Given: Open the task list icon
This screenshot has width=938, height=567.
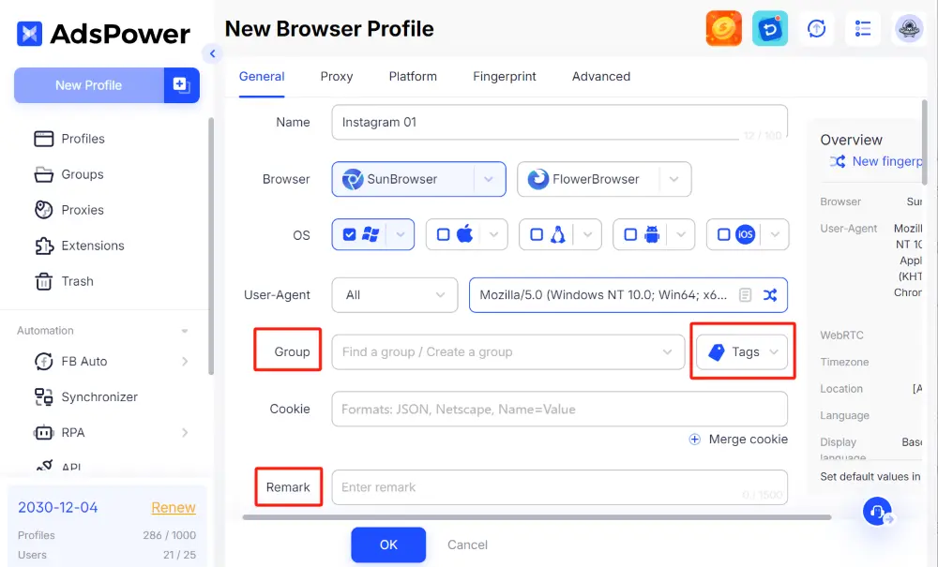Looking at the screenshot, I should pyautogui.click(x=863, y=28).
